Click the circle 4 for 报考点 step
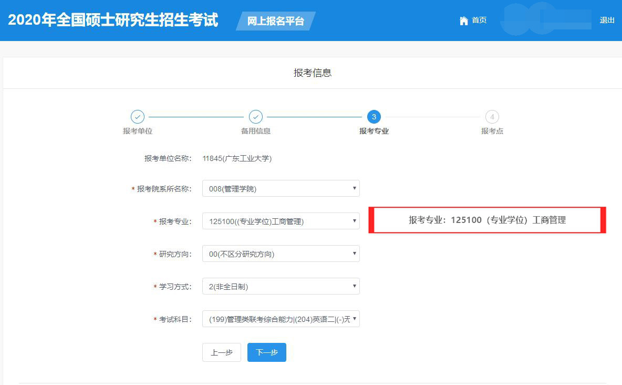This screenshot has height=385, width=622. pos(492,117)
